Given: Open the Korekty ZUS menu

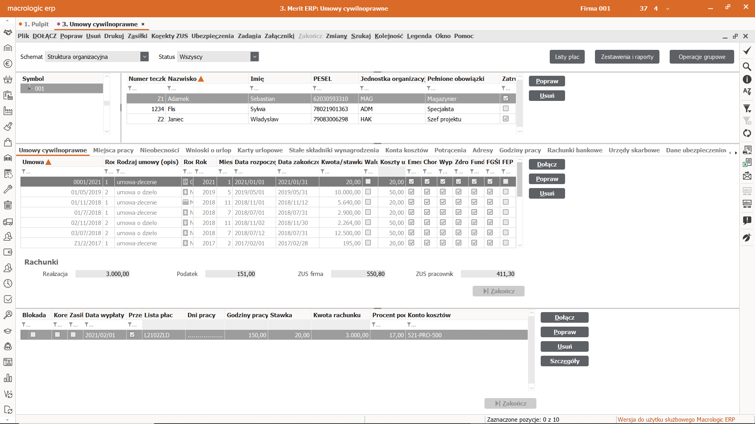Looking at the screenshot, I should pos(169,36).
